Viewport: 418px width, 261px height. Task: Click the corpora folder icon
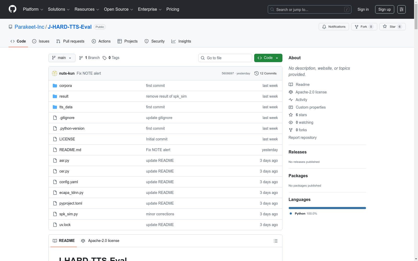55,86
